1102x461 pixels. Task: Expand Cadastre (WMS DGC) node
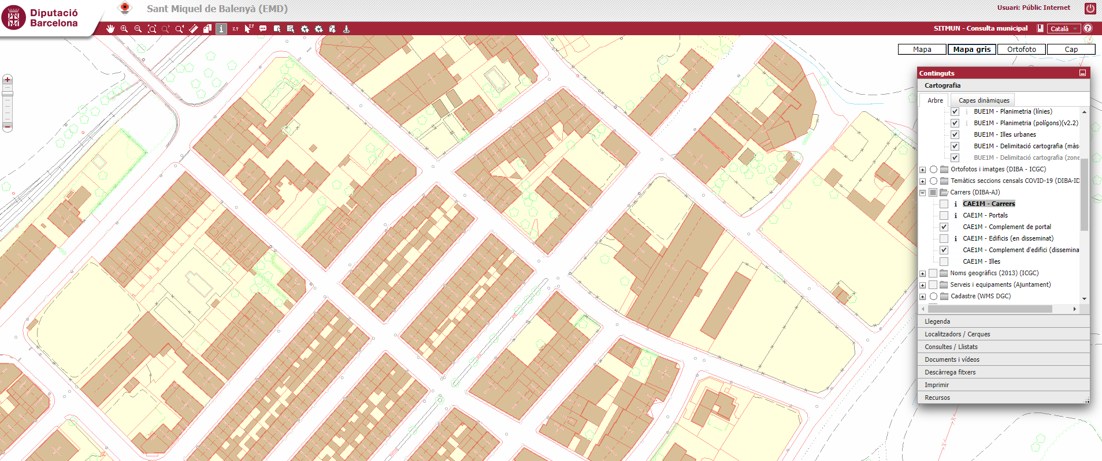pos(923,297)
